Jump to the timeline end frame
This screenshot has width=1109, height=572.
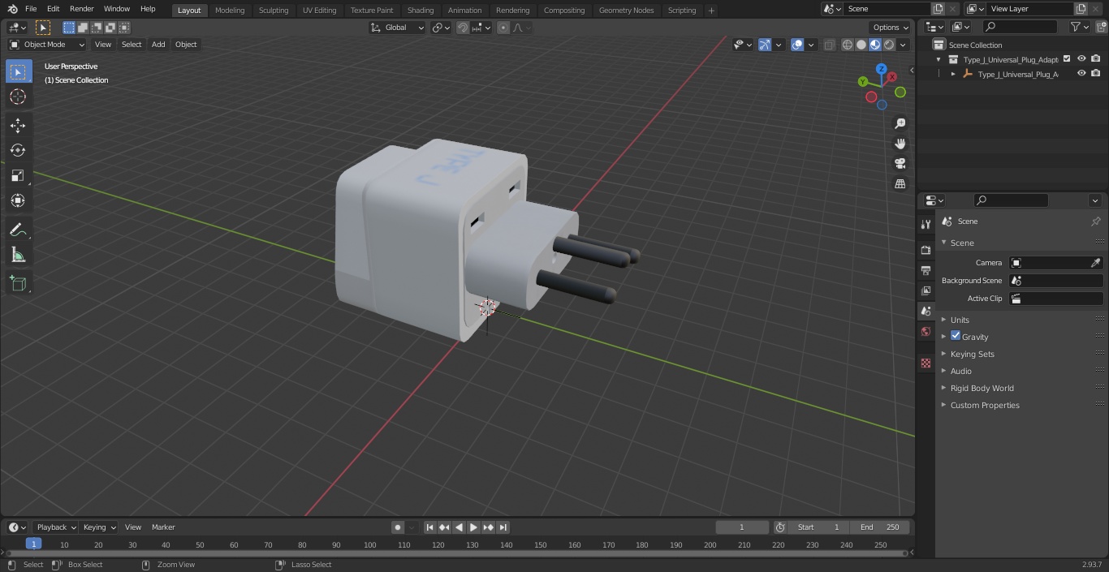coord(503,527)
